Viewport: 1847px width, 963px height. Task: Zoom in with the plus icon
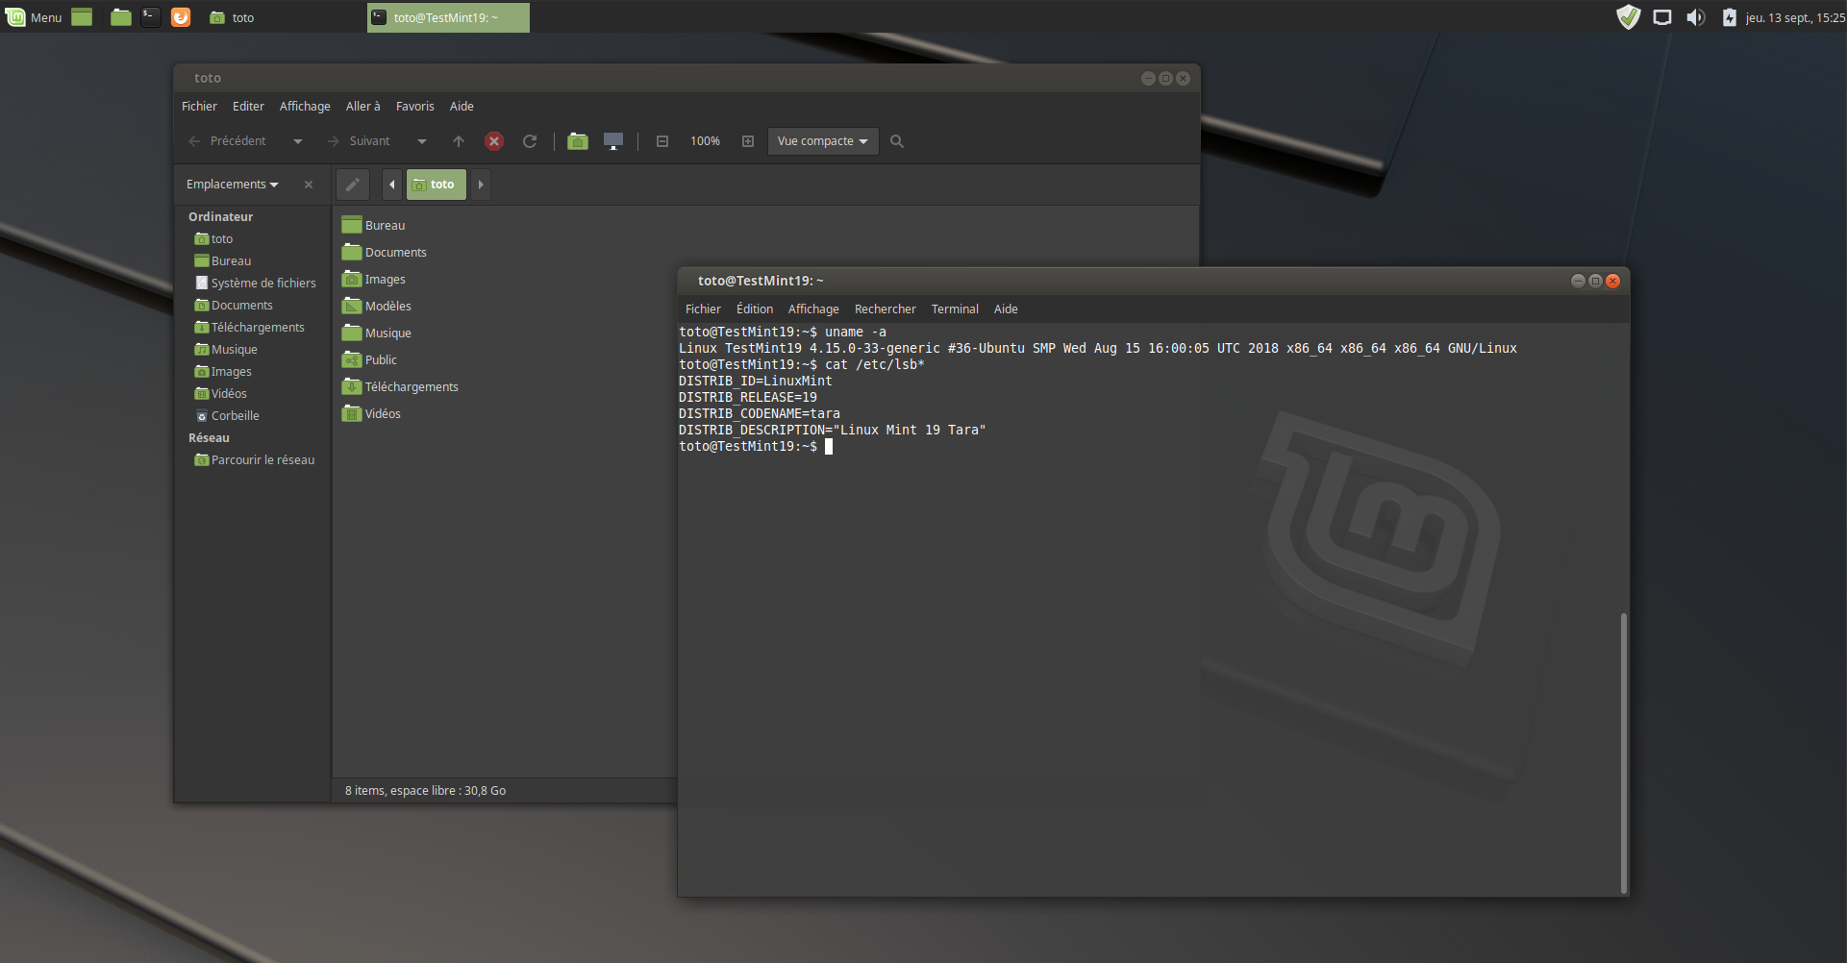pos(748,141)
